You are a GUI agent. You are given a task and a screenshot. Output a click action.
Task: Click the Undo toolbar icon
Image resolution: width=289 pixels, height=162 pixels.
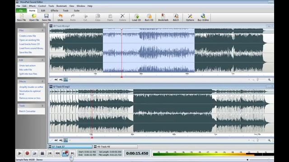point(60,18)
